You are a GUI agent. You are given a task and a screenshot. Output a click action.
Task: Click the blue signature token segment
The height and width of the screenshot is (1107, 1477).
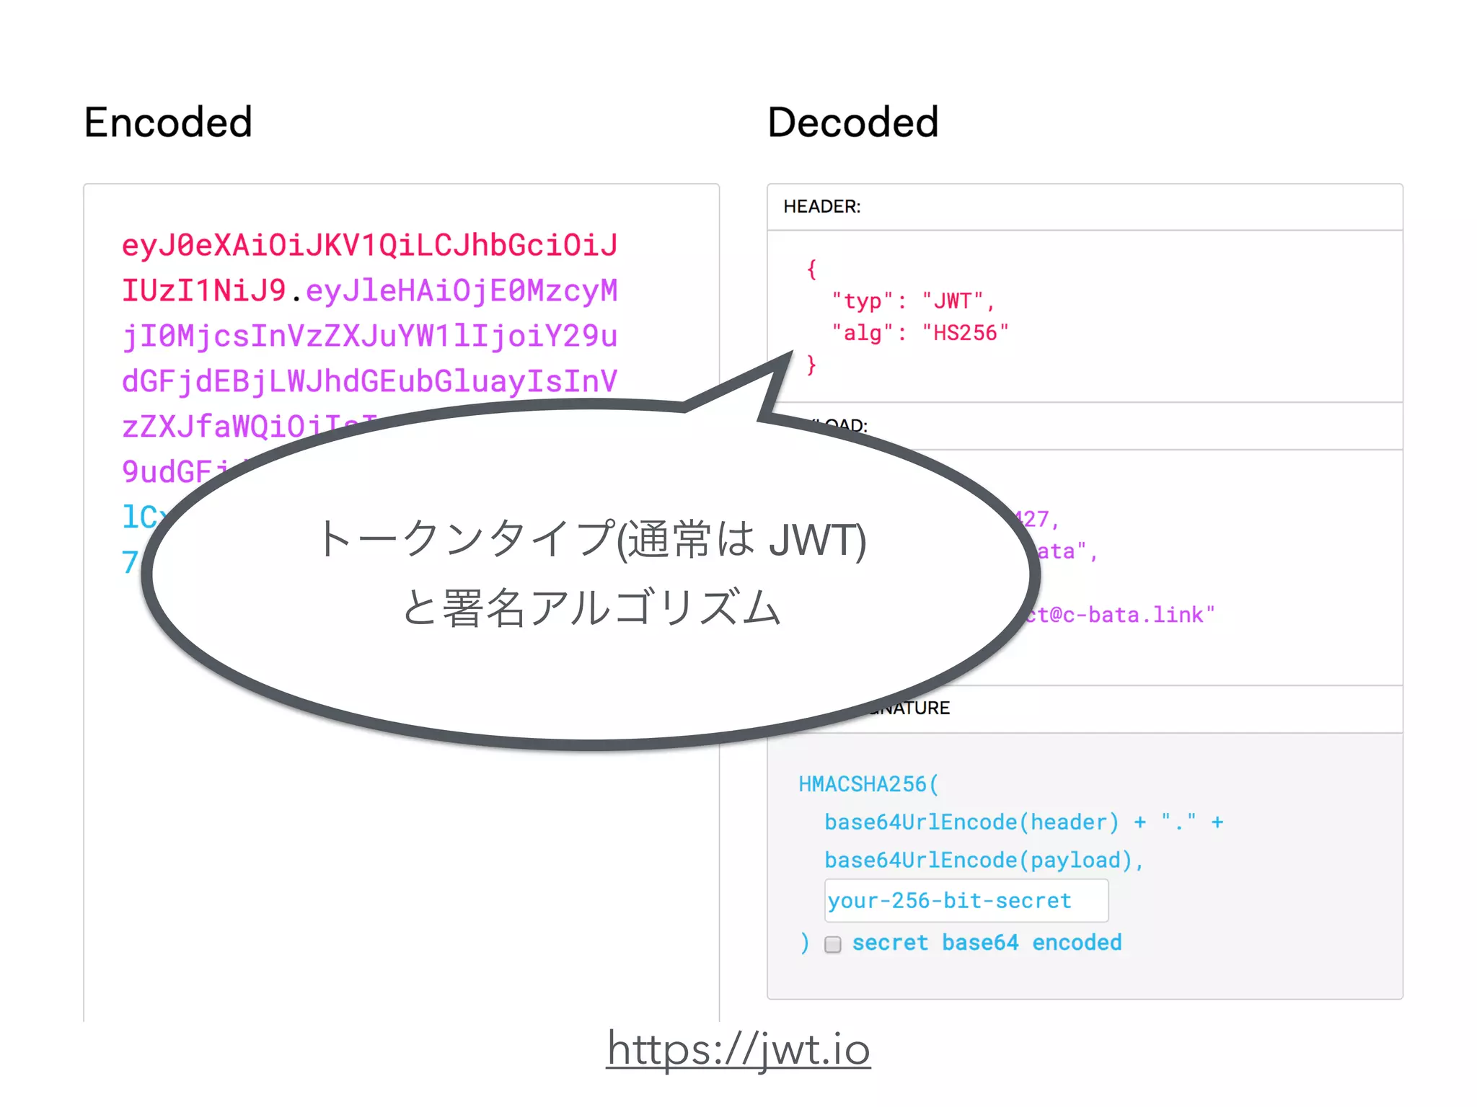point(139,517)
